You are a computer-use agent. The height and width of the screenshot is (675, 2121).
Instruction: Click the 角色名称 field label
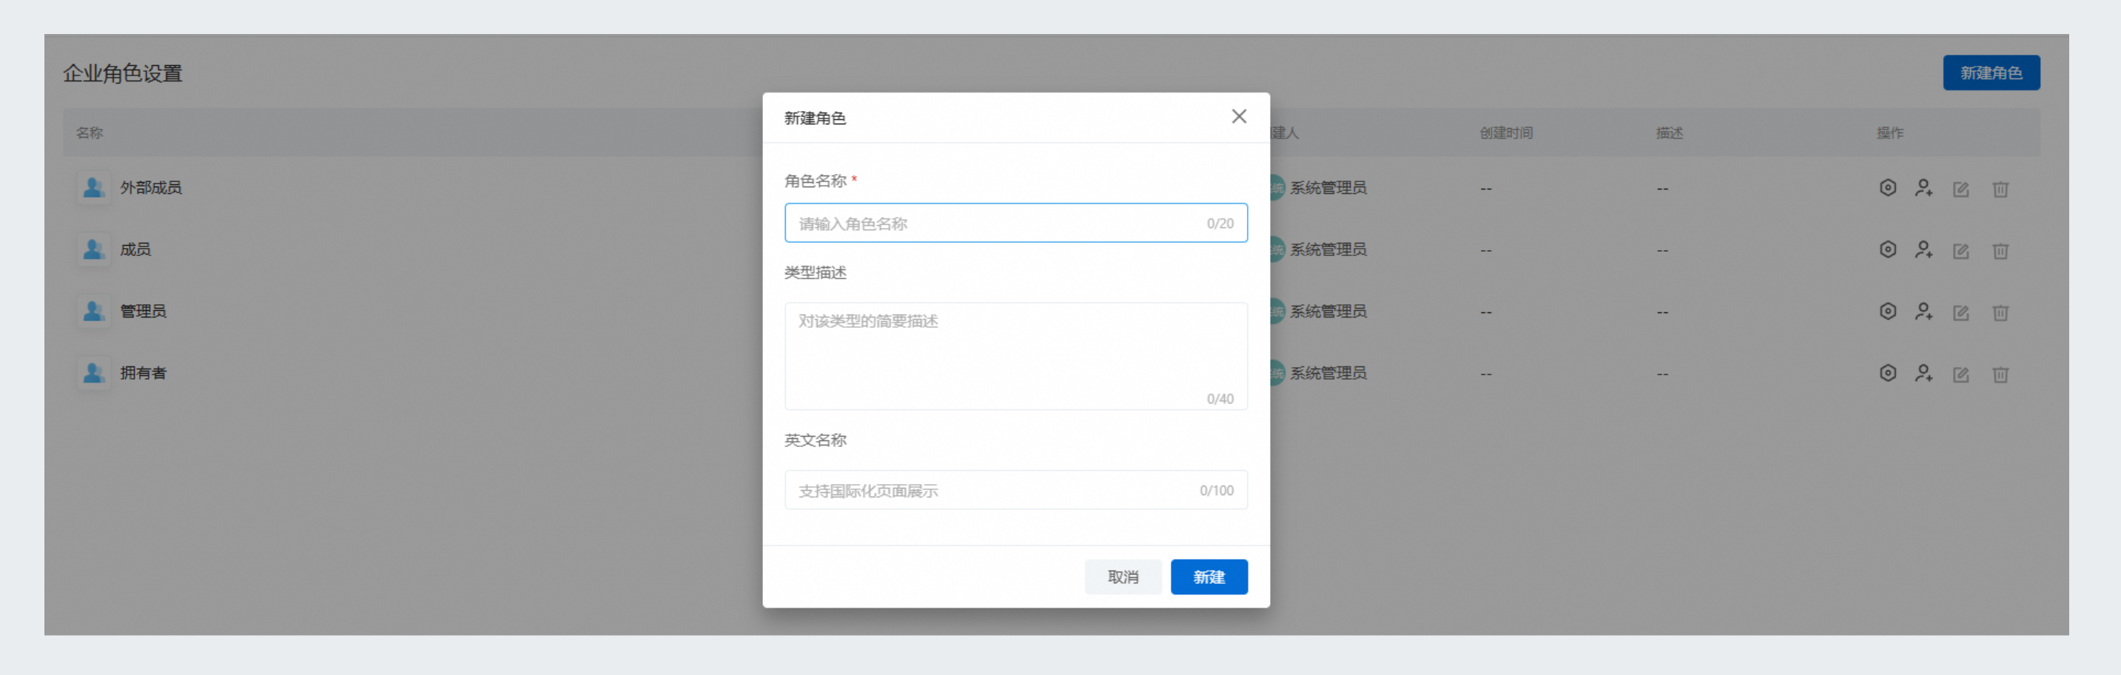pos(815,181)
